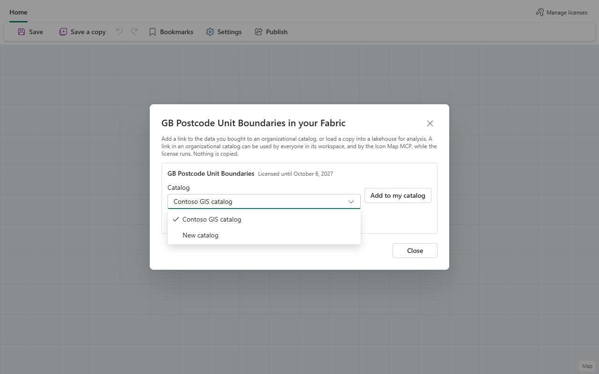Close the dialog with the X icon

tap(430, 123)
